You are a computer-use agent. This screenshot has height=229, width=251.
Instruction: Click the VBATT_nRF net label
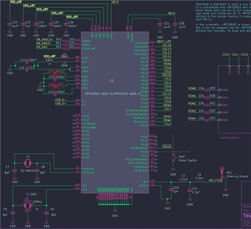point(164,42)
